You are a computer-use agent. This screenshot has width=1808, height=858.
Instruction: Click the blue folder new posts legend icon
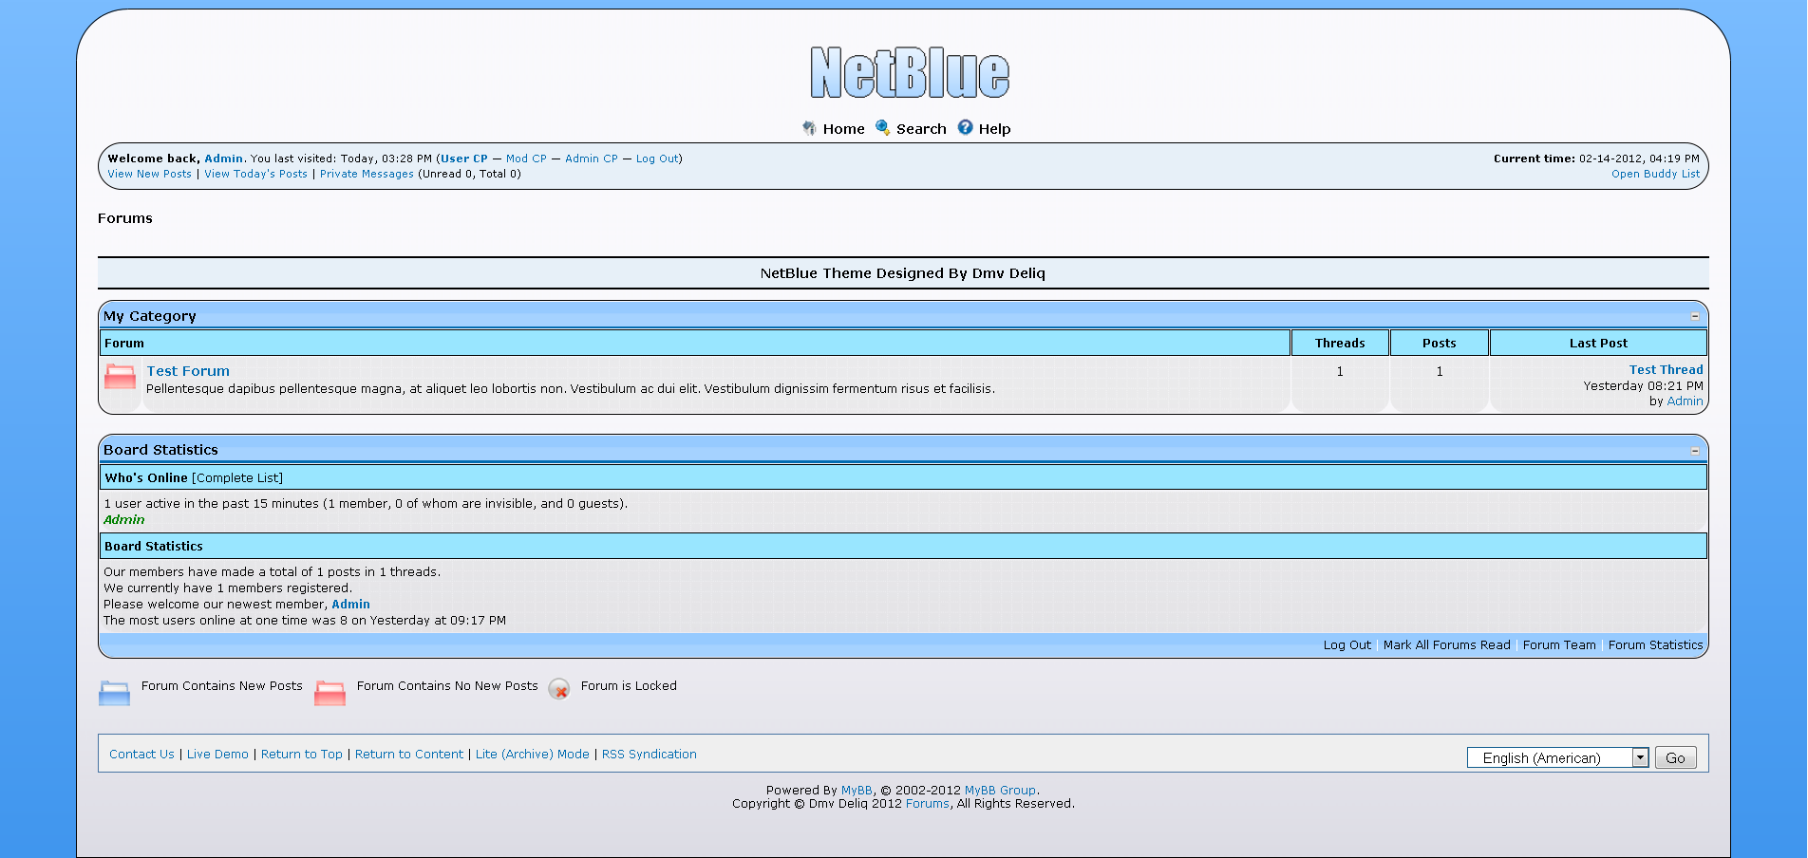pos(114,693)
